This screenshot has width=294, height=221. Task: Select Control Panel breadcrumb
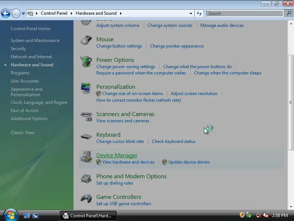54,13
